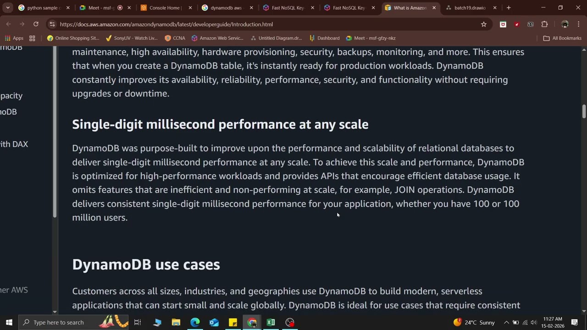This screenshot has height=330, width=587.
Task: Open the volume speaker icon
Action: (534, 322)
